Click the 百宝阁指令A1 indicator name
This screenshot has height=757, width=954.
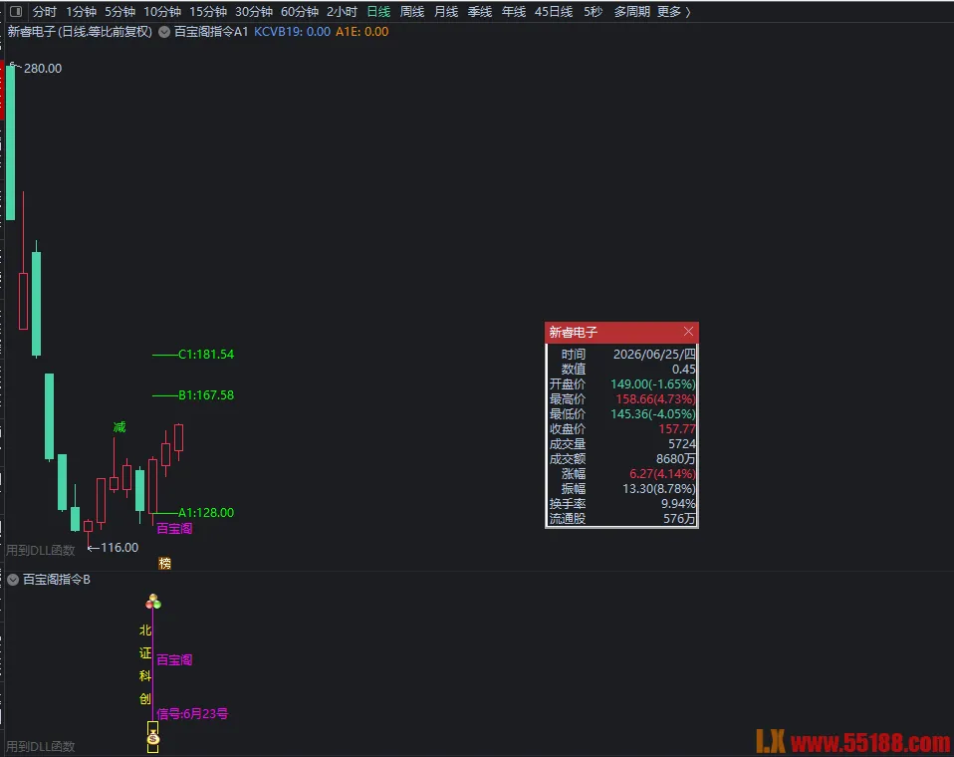pos(211,32)
